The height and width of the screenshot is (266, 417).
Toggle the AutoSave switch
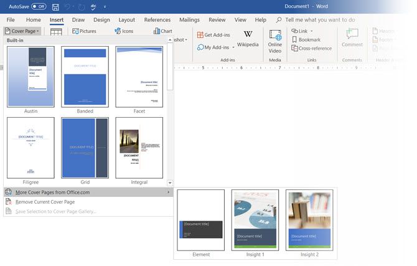[x=39, y=6]
